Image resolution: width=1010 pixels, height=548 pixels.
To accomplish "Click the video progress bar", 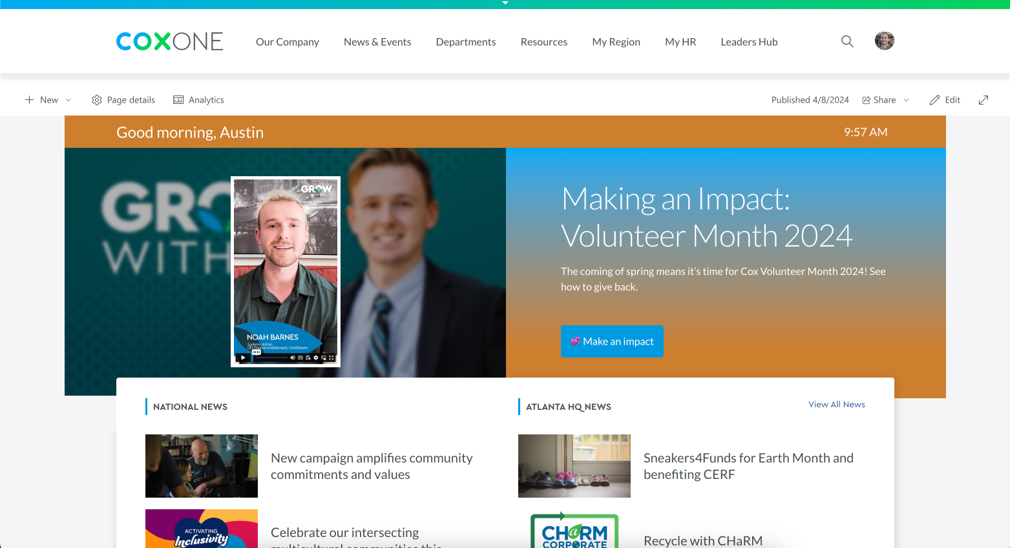I will (271, 358).
